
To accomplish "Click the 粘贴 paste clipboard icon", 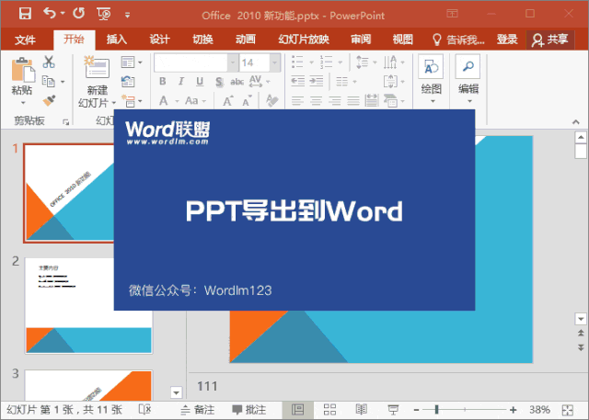I will tap(23, 70).
